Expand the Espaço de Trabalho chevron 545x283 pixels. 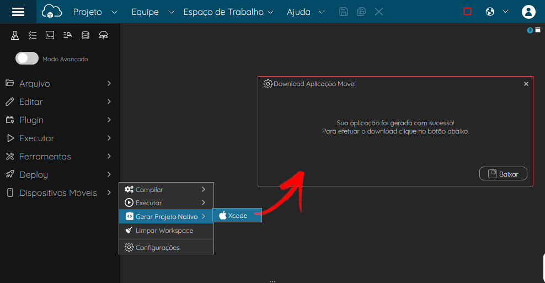pos(270,13)
